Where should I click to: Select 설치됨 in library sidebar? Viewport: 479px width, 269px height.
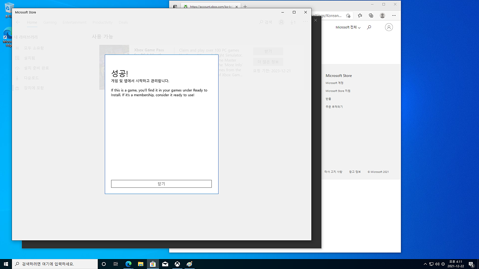click(x=29, y=58)
